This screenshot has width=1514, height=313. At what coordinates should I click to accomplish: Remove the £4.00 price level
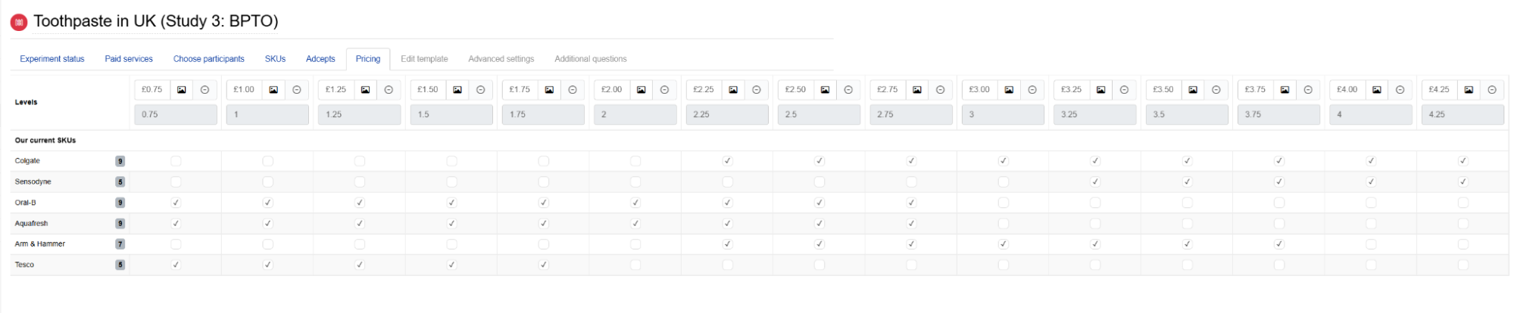1400,90
